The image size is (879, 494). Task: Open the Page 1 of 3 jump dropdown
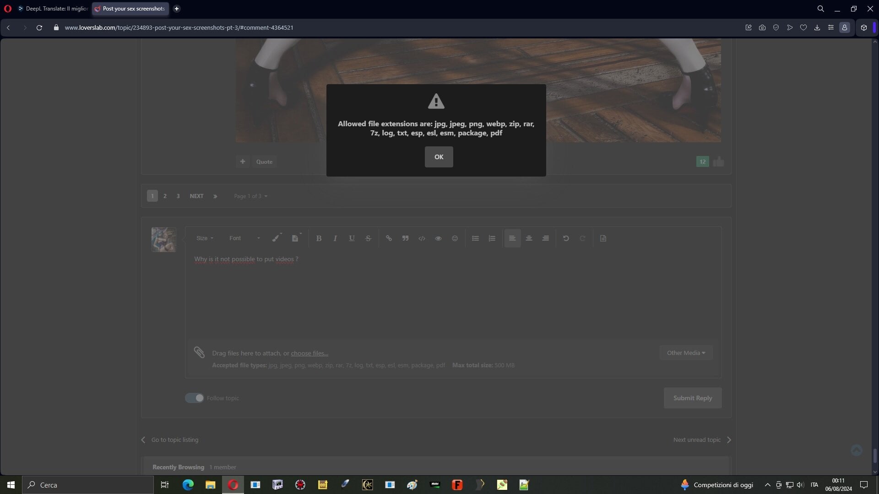(x=250, y=196)
